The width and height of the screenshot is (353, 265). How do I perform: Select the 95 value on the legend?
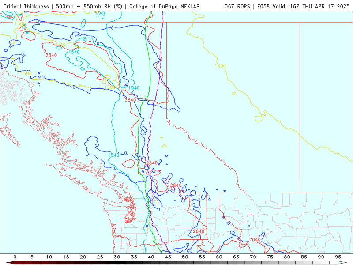[338, 257]
